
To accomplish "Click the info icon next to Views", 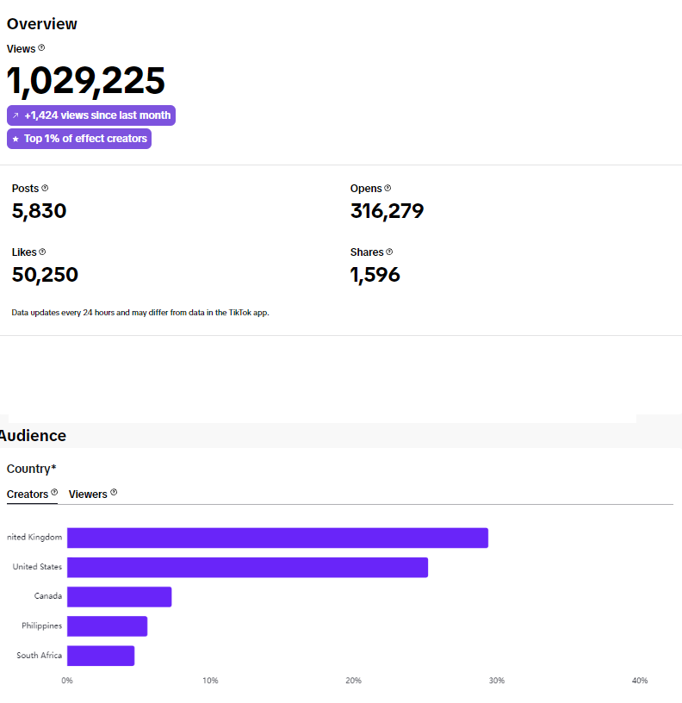I will (x=41, y=48).
